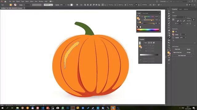Image resolution: width=197 pixels, height=110 pixels.
Task: Select the Zoom magnifier tool
Action: click(x=169, y=48)
